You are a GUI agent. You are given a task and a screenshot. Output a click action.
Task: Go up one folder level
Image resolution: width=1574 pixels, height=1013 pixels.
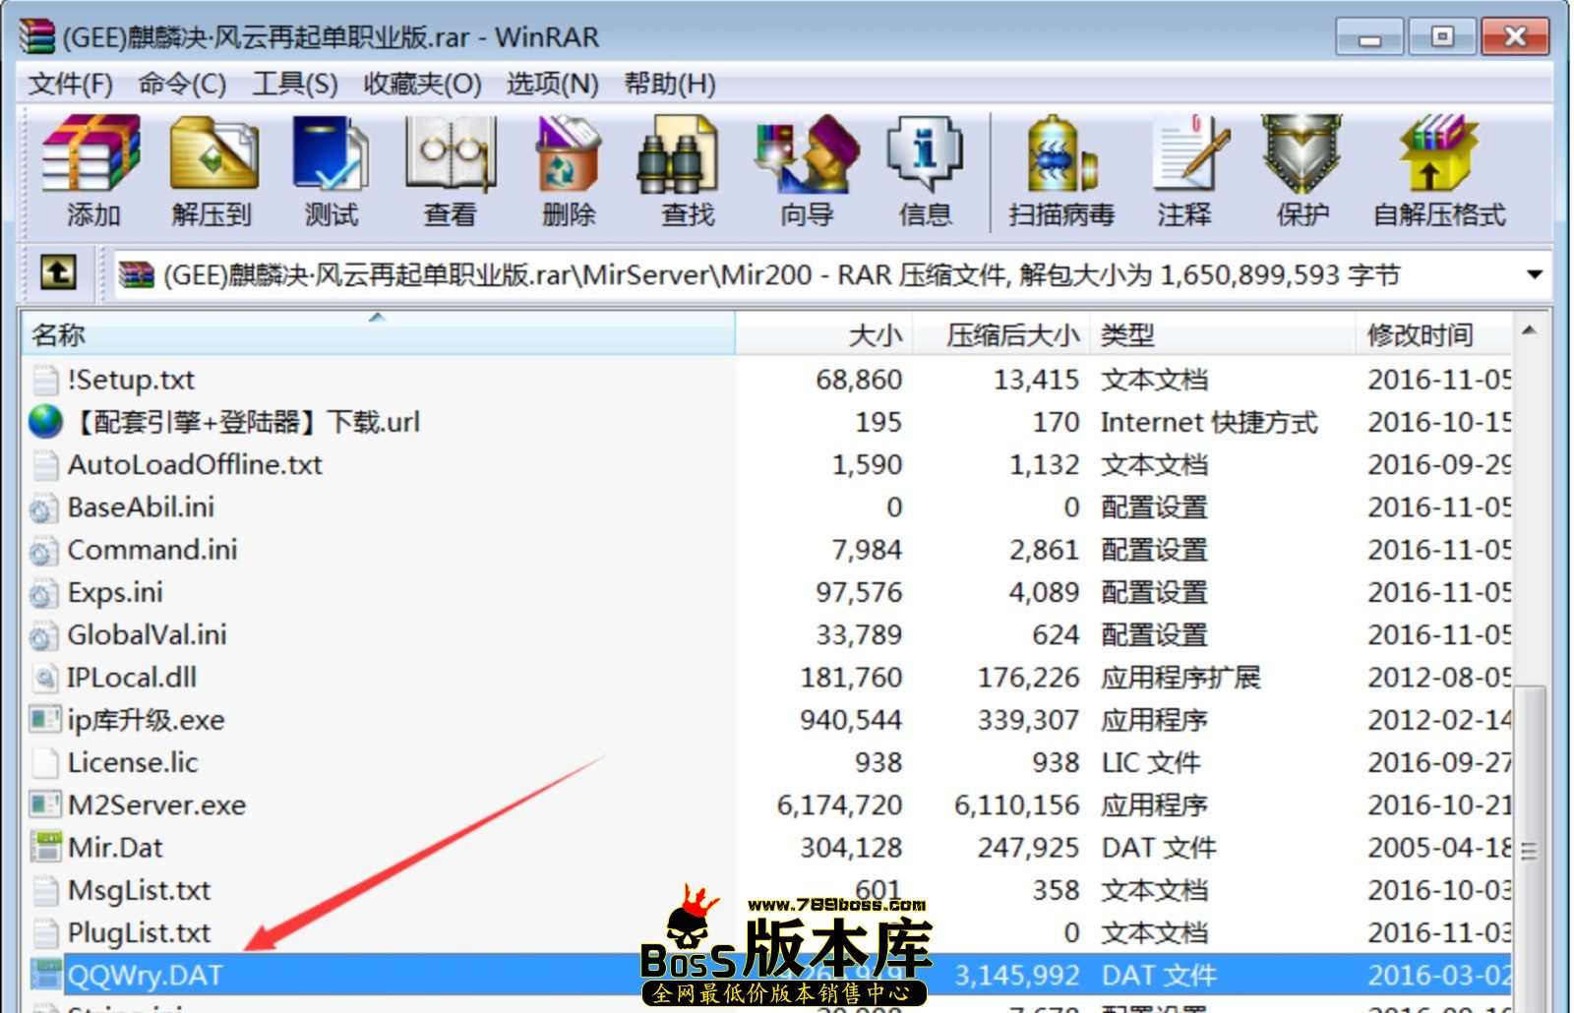58,272
